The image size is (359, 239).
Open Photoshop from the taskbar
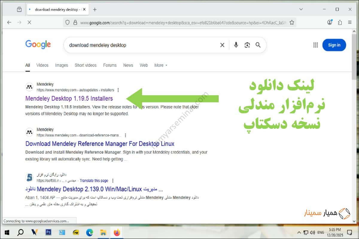coord(48,232)
